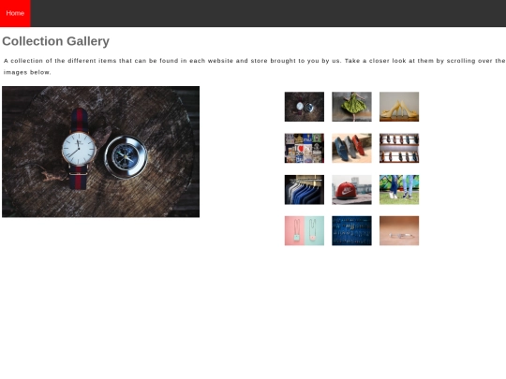Select the colorful loafers thumbnail

351,148
